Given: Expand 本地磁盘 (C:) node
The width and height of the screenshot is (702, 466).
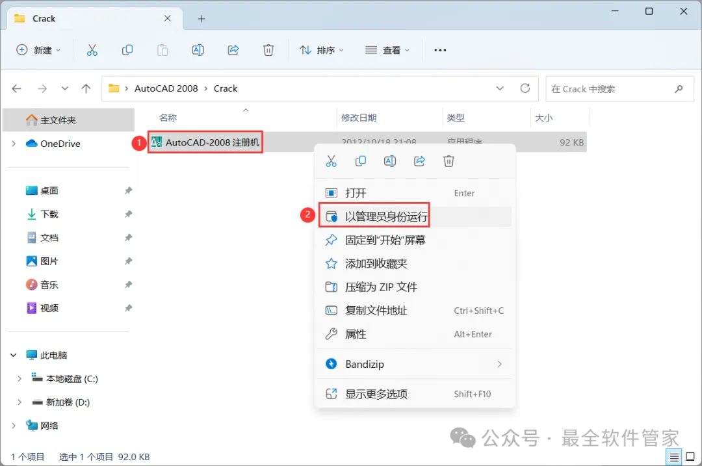Looking at the screenshot, I should tap(19, 379).
